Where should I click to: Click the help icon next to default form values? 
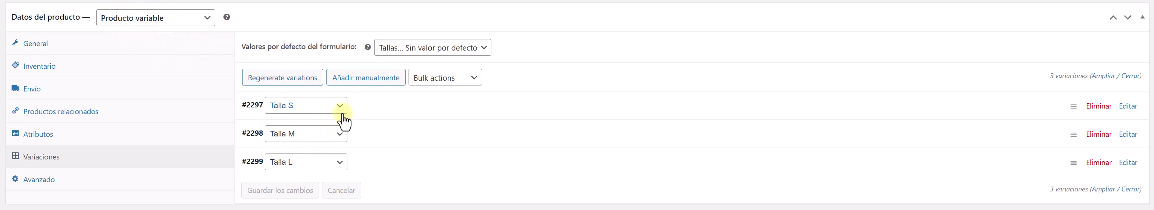(x=368, y=47)
